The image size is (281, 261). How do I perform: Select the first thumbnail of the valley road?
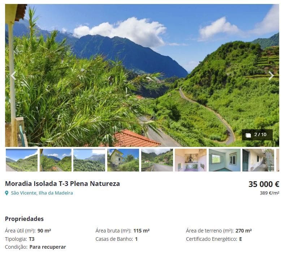[22, 160]
